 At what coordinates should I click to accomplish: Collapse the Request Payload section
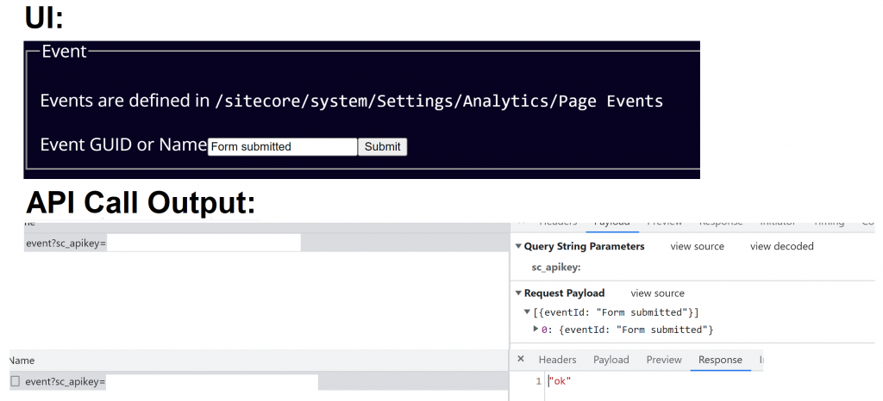[x=518, y=293]
